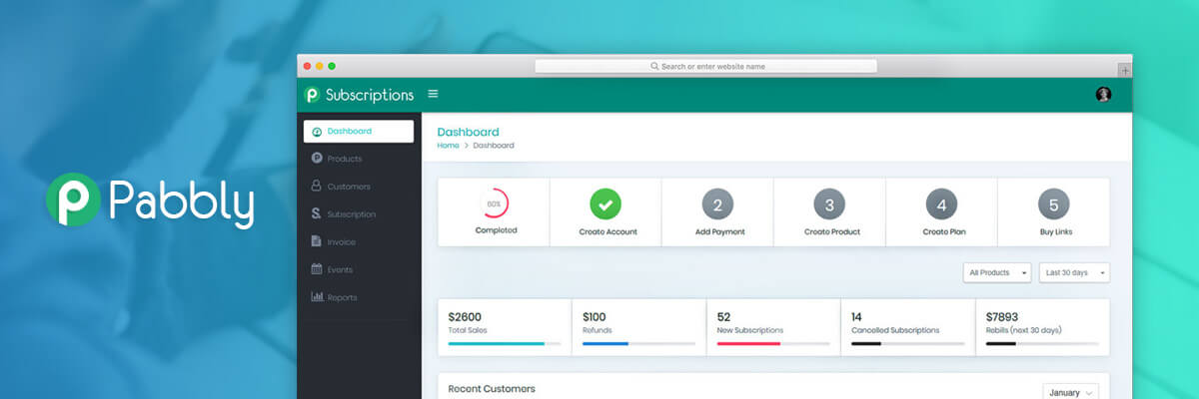
Task: Click the New Subscriptions red progress bar
Action: point(773,343)
